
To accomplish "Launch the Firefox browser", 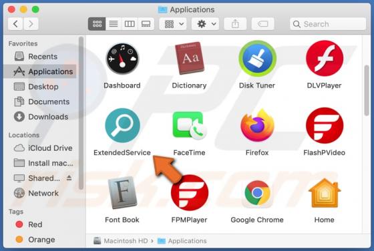I will point(257,125).
